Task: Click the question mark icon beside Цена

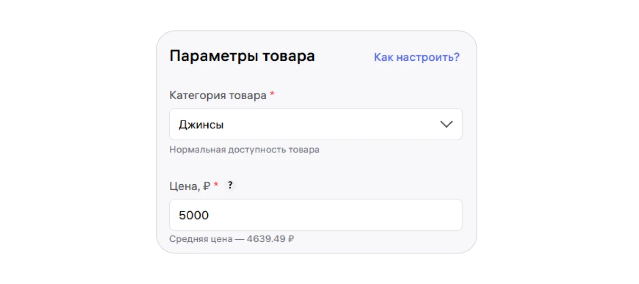Action: click(x=230, y=186)
